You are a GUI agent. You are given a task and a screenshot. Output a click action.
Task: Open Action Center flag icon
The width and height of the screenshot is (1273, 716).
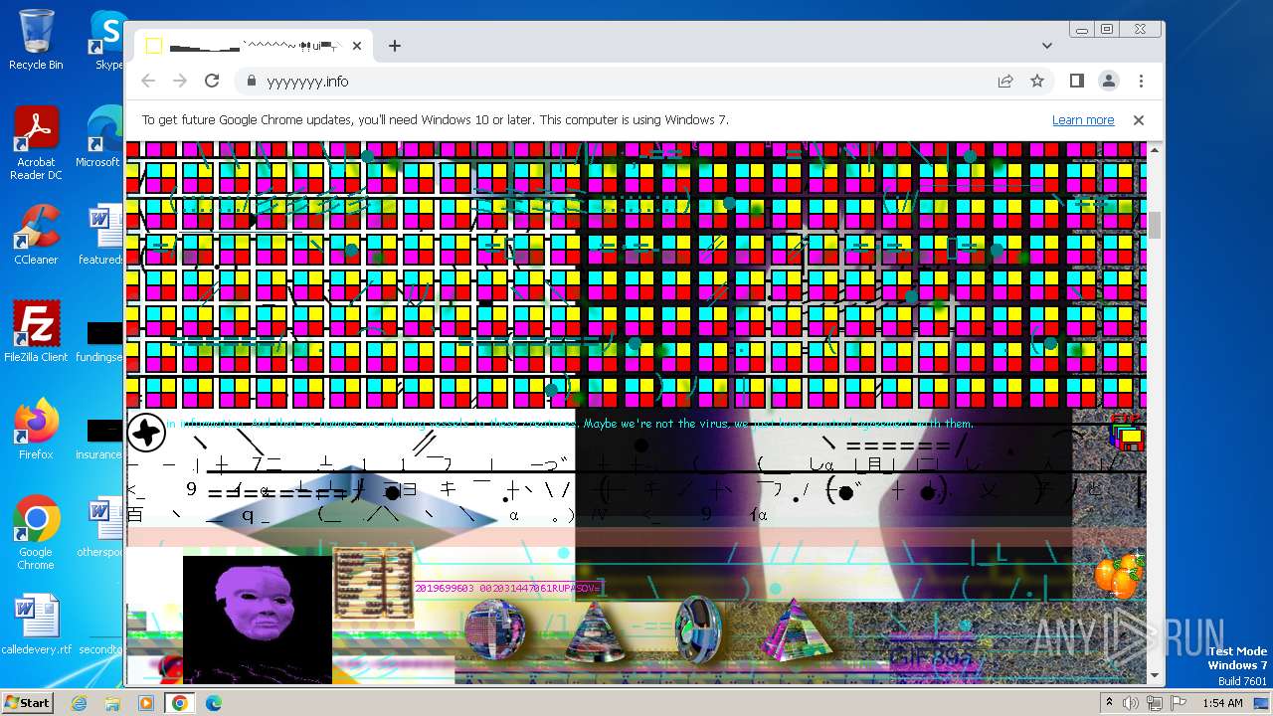click(1177, 703)
